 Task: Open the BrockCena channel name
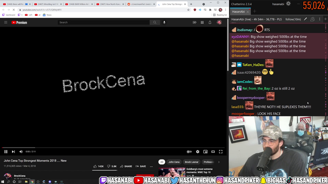pos(19,176)
